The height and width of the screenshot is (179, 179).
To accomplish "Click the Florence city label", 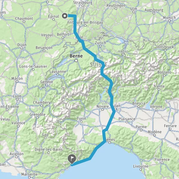I will pos(162,160).
